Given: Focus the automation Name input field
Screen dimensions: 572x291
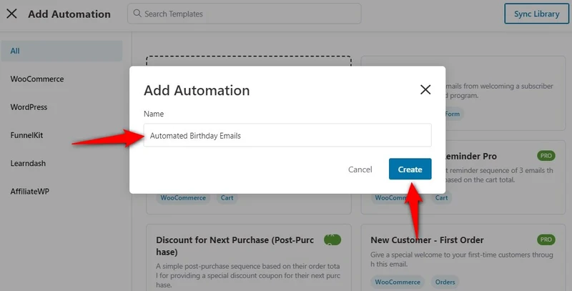Looking at the screenshot, I should click(287, 135).
